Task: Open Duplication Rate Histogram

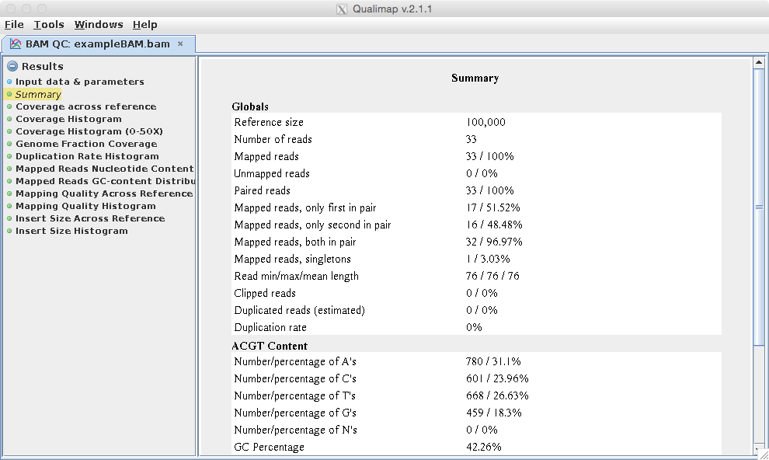Action: (87, 156)
